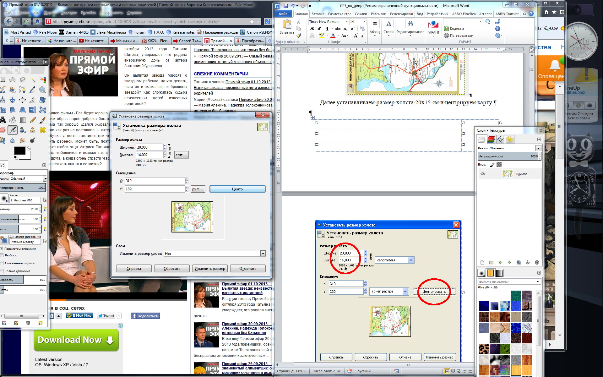Click the airbrush Скорость slider
Screen dimensions: 603x377
pyautogui.click(x=23, y=280)
